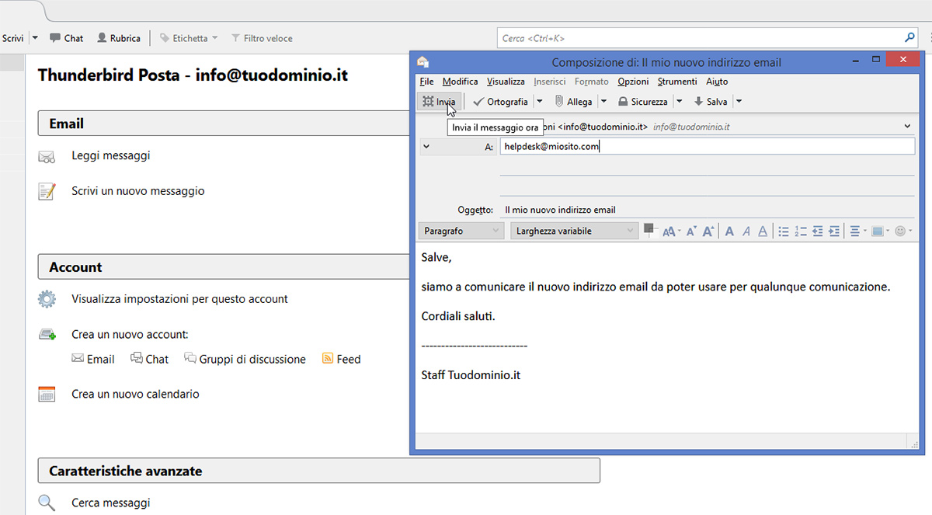Create a Gruppi di discussione account
The height and width of the screenshot is (515, 932).
245,359
